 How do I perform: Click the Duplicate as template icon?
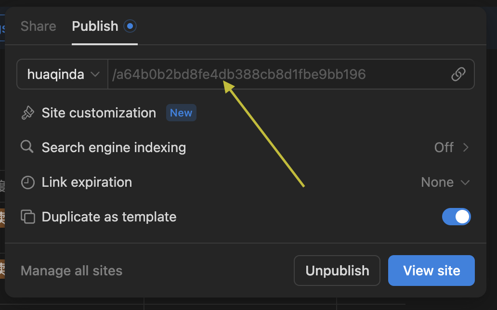pos(28,217)
